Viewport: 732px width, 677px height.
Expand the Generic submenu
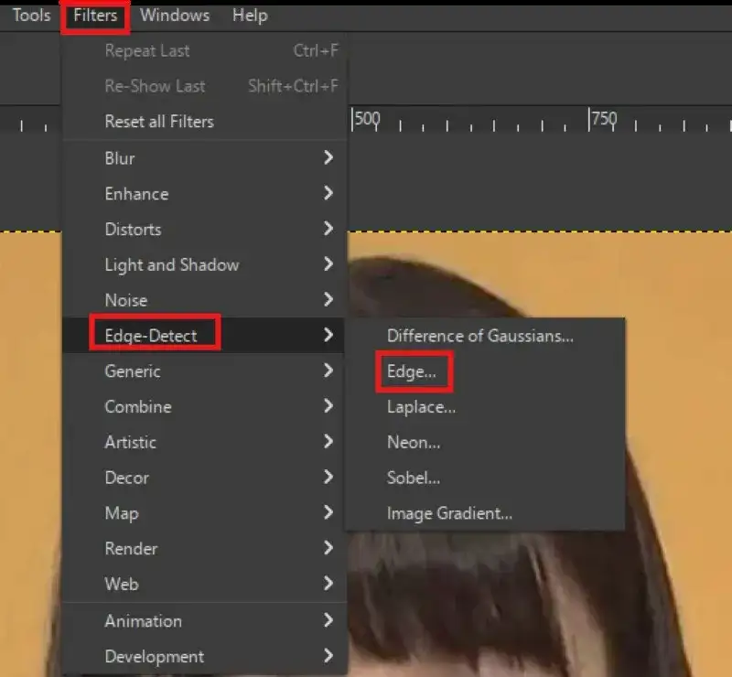[x=132, y=371]
